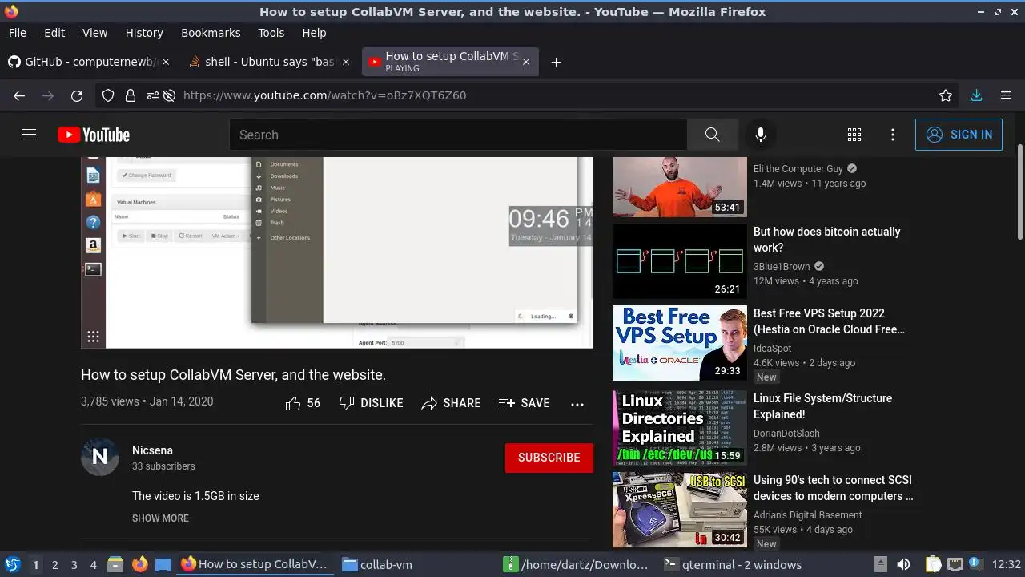Click the playing video frame
The height and width of the screenshot is (577, 1025).
click(337, 252)
